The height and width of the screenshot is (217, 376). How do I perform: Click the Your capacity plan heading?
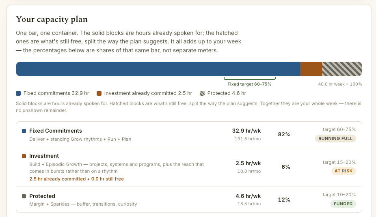pyautogui.click(x=52, y=19)
